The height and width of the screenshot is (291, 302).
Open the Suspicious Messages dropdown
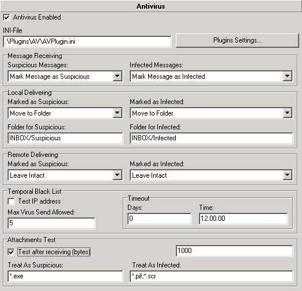[65, 76]
